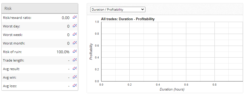Click the Risk panel header
245x97 pixels.
point(40,9)
